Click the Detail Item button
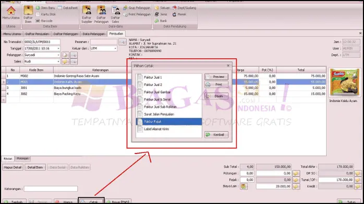The height and width of the screenshot is (204, 364). point(35,167)
